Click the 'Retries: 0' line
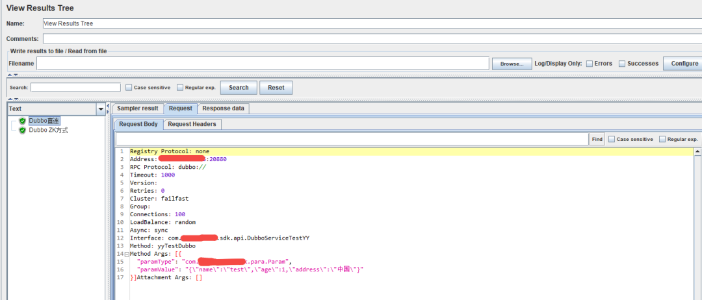Screen dimensions: 702x300 point(147,190)
